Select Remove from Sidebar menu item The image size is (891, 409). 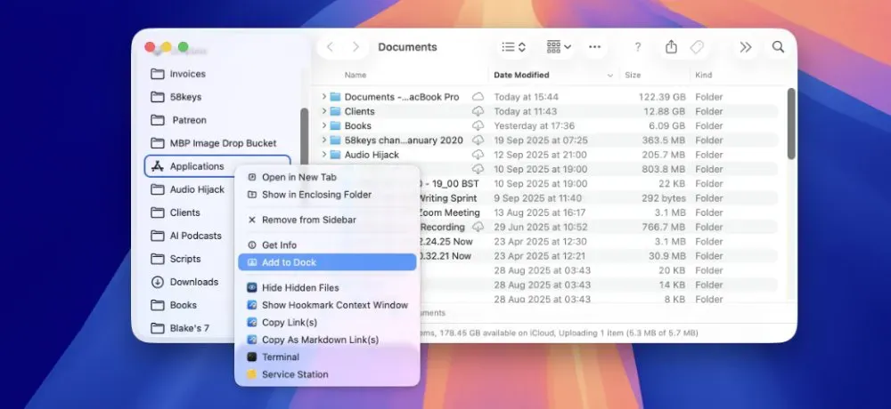click(308, 220)
